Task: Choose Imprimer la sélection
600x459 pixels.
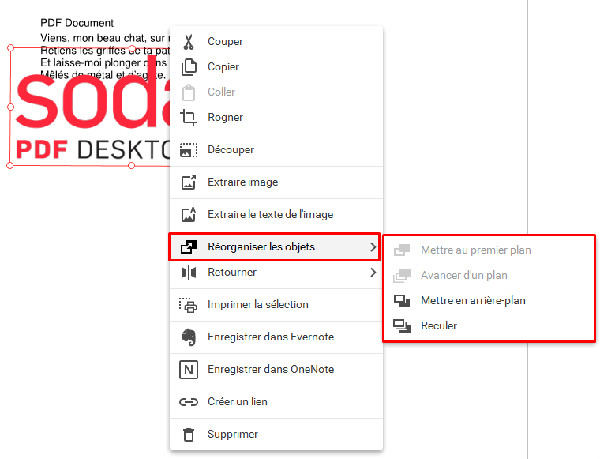Action: click(x=276, y=305)
